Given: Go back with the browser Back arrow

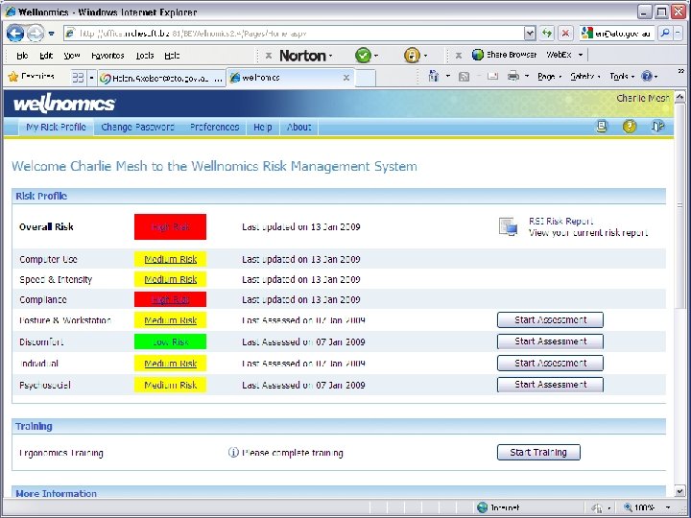Looking at the screenshot, I should (15, 33).
